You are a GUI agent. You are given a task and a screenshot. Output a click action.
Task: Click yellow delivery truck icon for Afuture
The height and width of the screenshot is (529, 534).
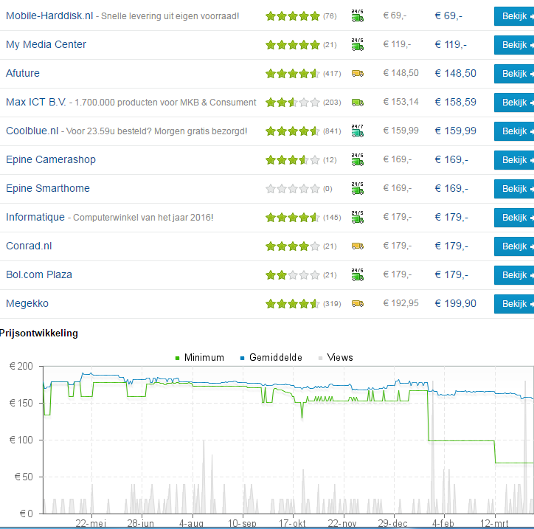point(357,73)
